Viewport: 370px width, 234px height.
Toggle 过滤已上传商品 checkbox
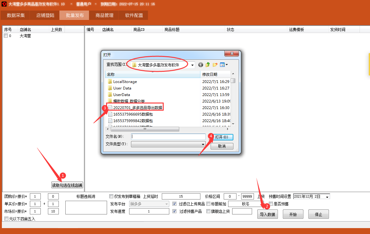tap(174, 204)
